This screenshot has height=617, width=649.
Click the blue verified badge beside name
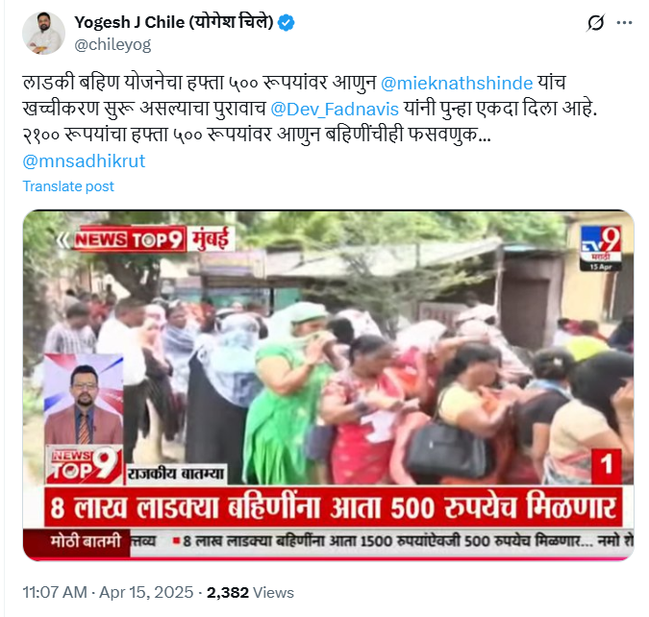[x=286, y=22]
